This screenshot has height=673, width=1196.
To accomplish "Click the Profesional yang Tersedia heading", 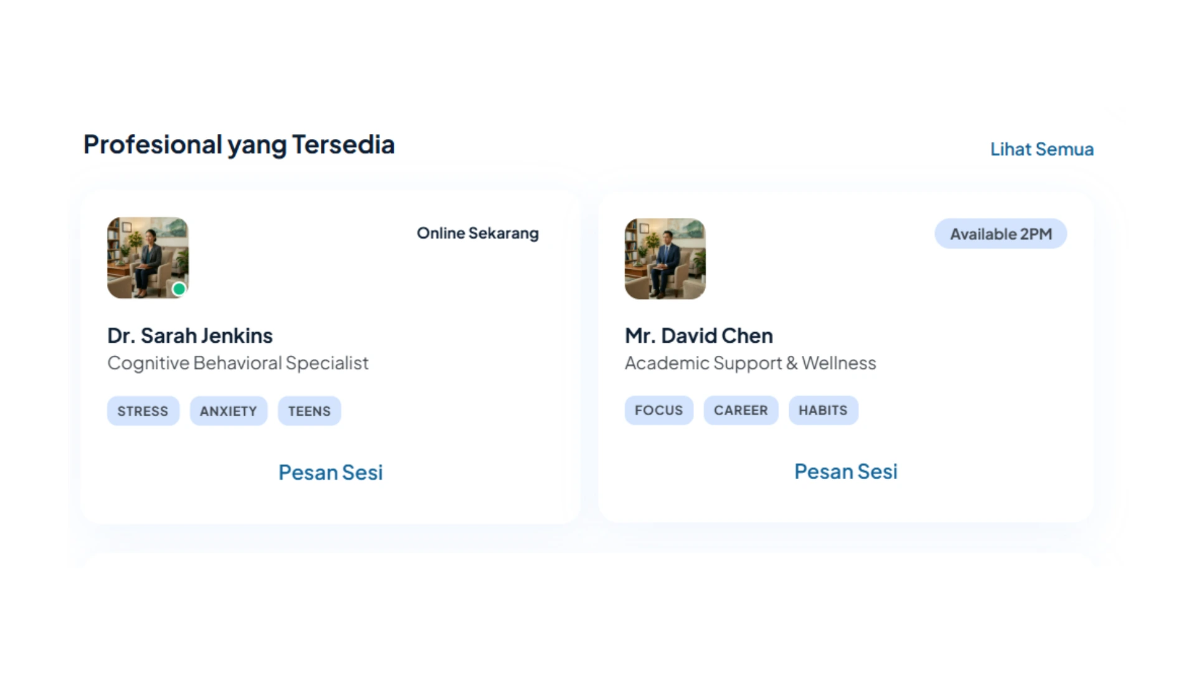I will point(239,145).
